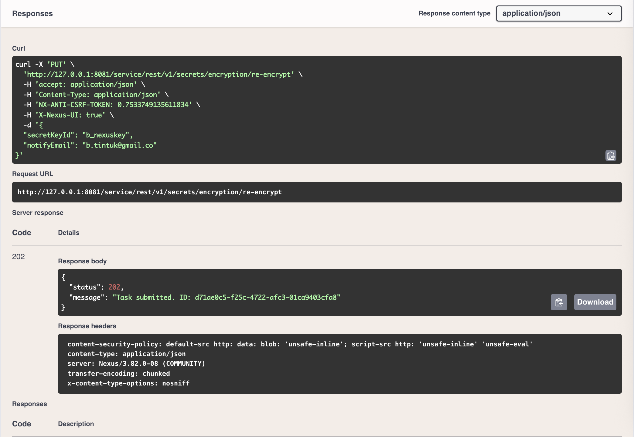
Task: Click the Description column header
Action: [x=76, y=424]
